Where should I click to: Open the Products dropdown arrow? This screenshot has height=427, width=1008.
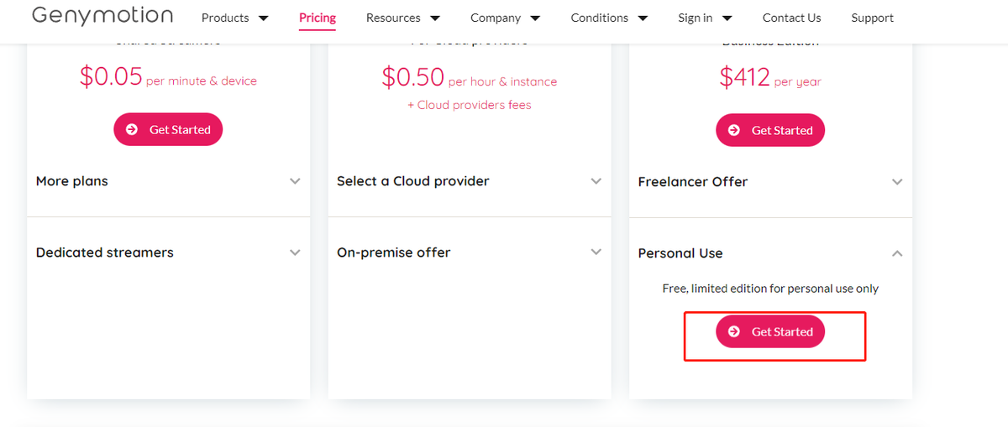pos(264,18)
